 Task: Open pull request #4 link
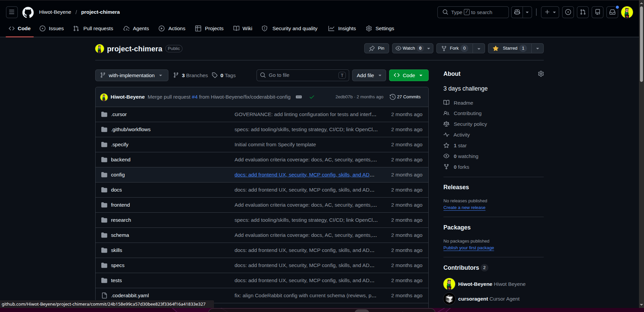coord(195,97)
